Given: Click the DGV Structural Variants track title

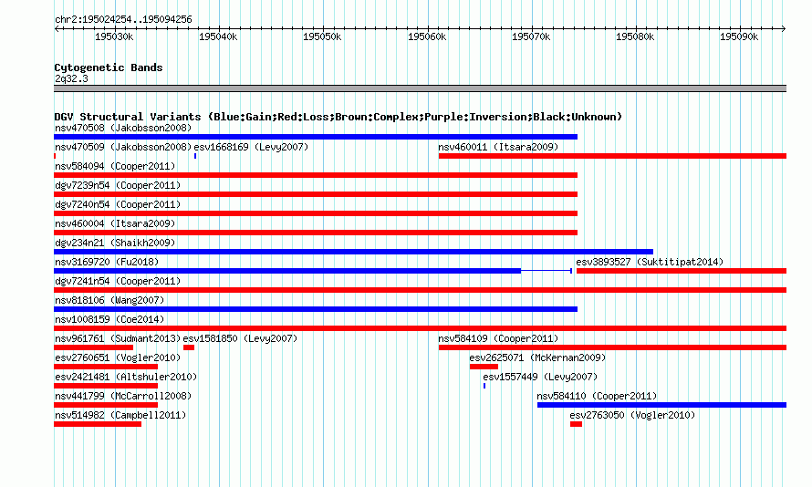Looking at the screenshot, I should tap(338, 117).
